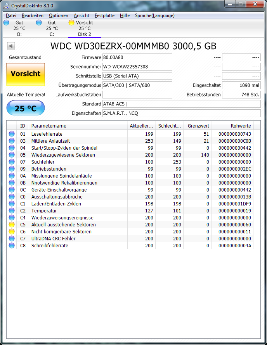Minimize the CrystalDiskInfo window
Image resolution: width=267 pixels, height=345 pixels.
230,4
